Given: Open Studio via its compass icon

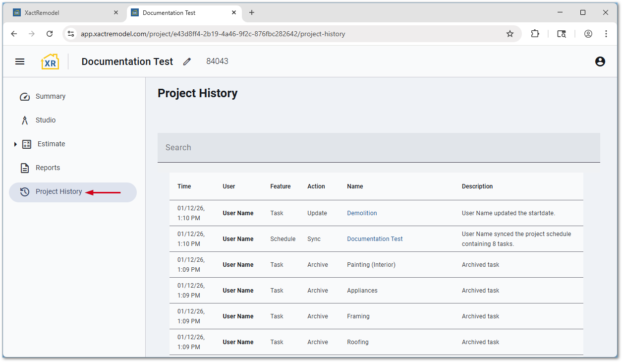Looking at the screenshot, I should pyautogui.click(x=24, y=120).
